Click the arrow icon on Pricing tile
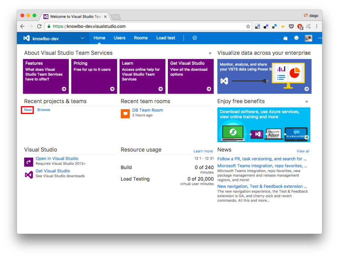The height and width of the screenshot is (258, 339). point(112,89)
